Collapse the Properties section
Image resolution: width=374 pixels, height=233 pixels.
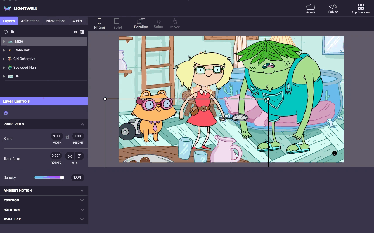tap(82, 124)
